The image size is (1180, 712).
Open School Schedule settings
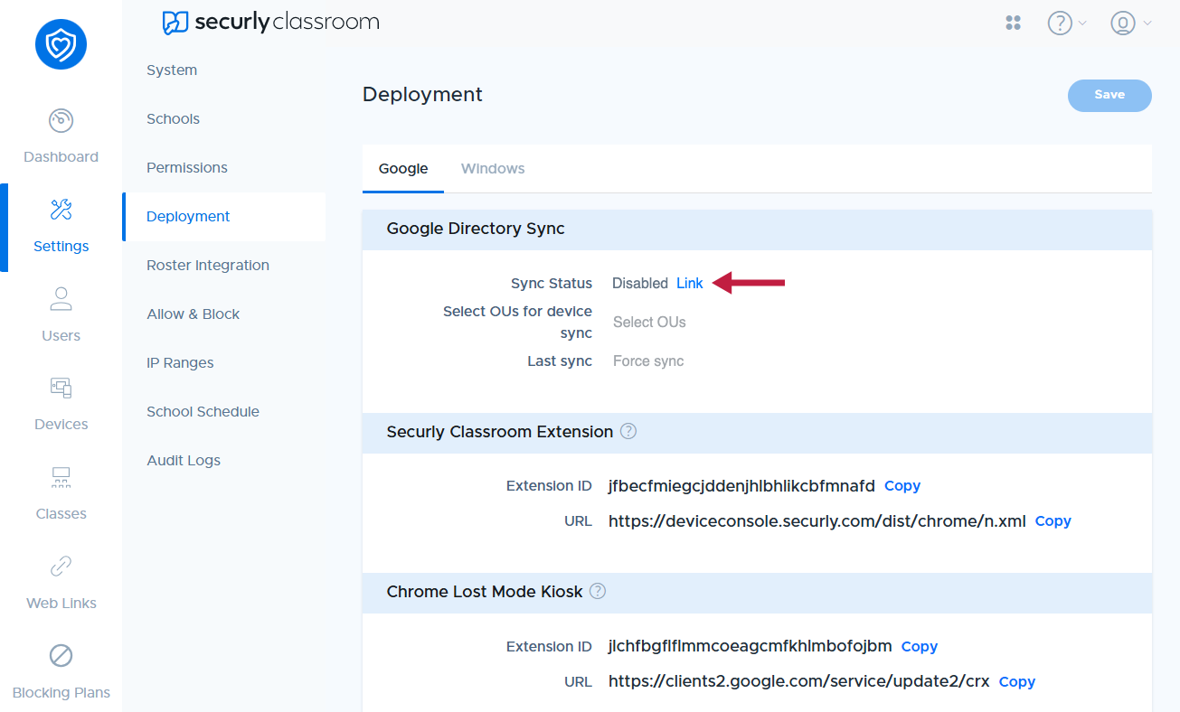click(x=203, y=411)
